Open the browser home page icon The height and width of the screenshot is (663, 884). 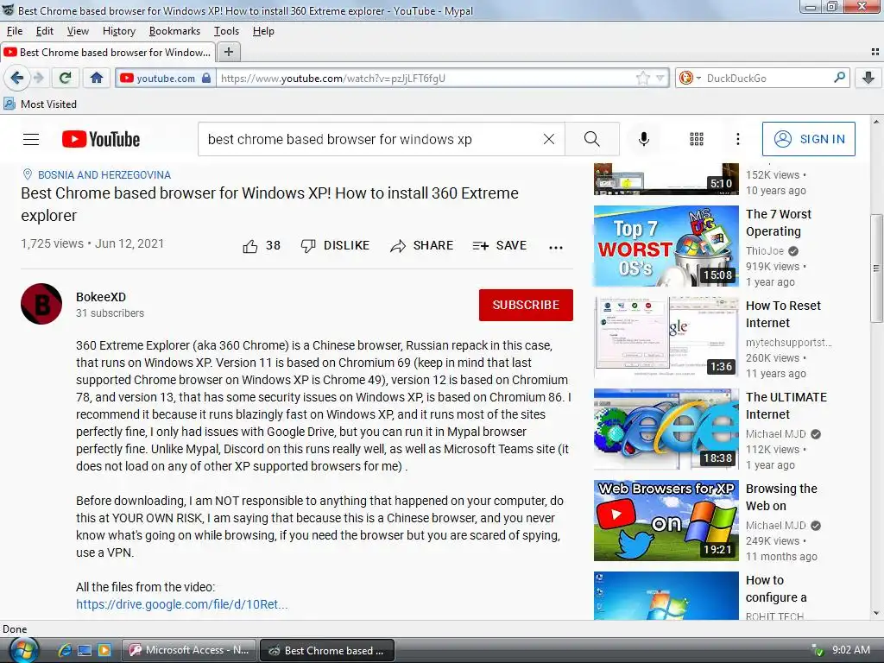[x=97, y=78]
